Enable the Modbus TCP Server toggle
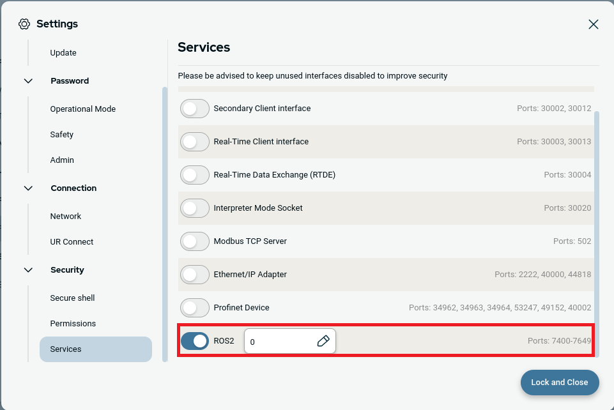The width and height of the screenshot is (614, 410). pyautogui.click(x=195, y=241)
